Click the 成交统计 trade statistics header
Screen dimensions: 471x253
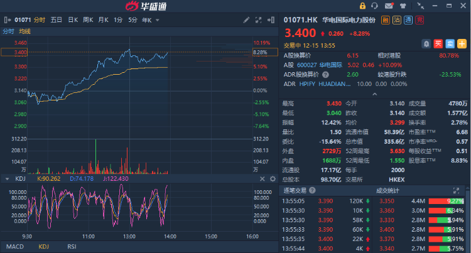388,191
